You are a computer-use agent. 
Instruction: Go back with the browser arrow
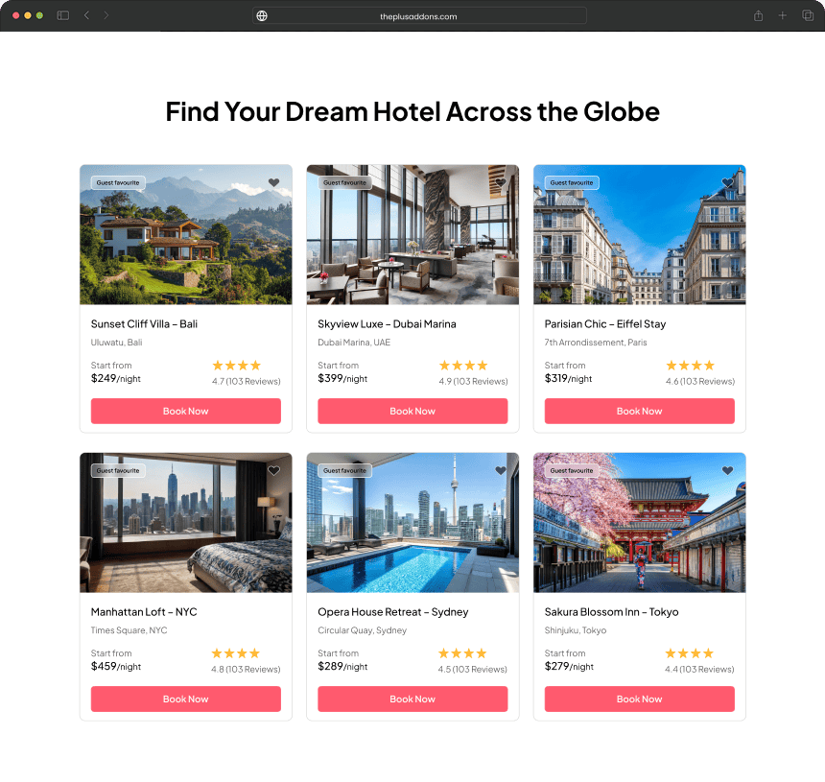[x=86, y=15]
